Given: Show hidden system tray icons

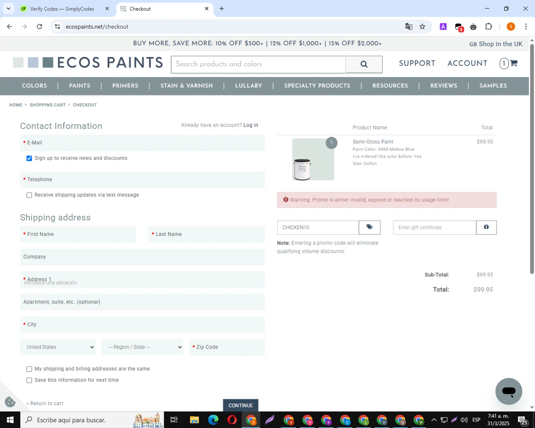Looking at the screenshot, I should click(x=434, y=420).
